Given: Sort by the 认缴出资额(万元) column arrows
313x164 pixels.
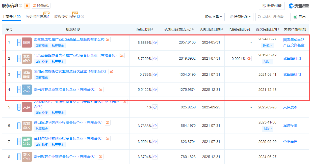Looking at the screenshot, I should (x=193, y=29).
